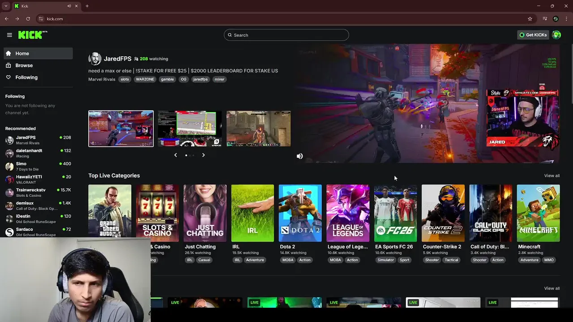This screenshot has height=322, width=573.
Task: Open the EA Sports FC 26 card
Action: [395, 213]
